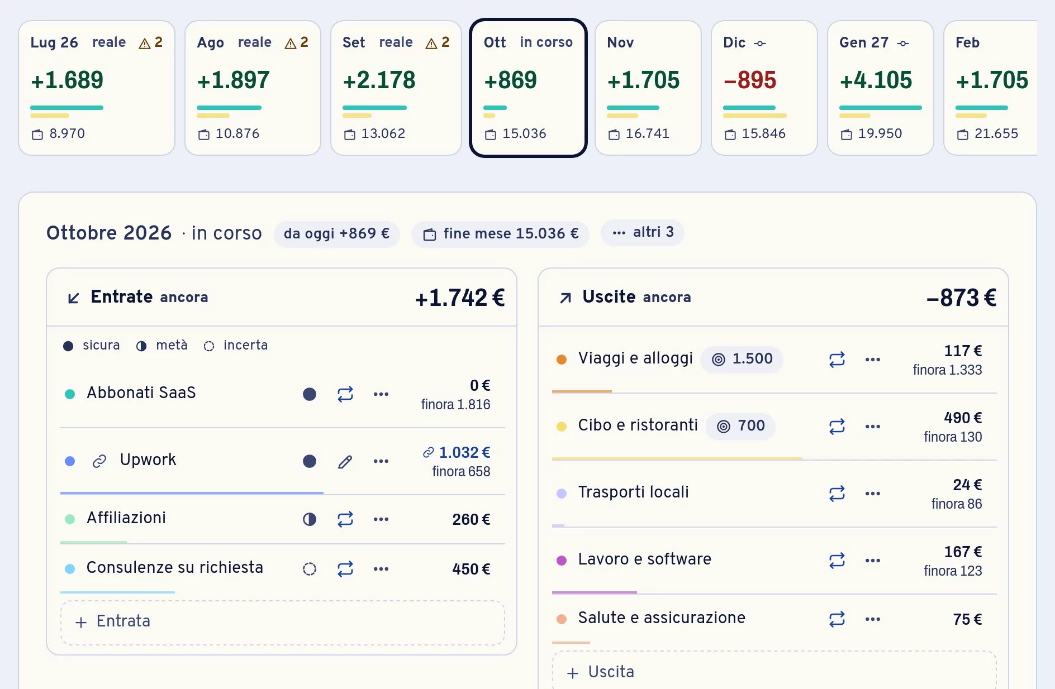Image resolution: width=1055 pixels, height=689 pixels.
Task: Click the Entrate incoming arrow icon
Action: [x=73, y=298]
